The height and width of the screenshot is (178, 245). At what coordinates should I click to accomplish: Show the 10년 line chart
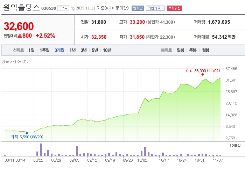click(x=107, y=50)
